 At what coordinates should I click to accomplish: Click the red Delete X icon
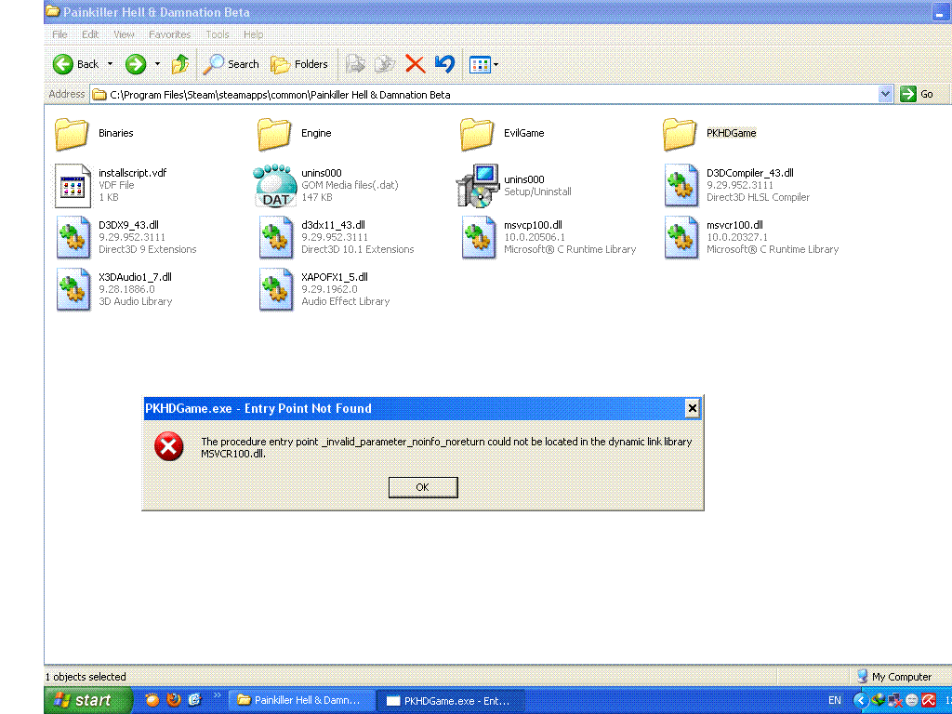tap(416, 64)
